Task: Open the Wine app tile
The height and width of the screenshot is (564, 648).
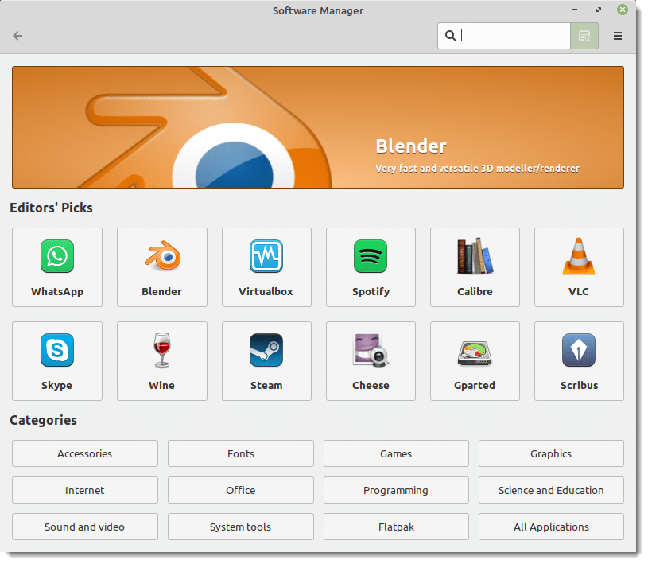Action: coord(162,363)
